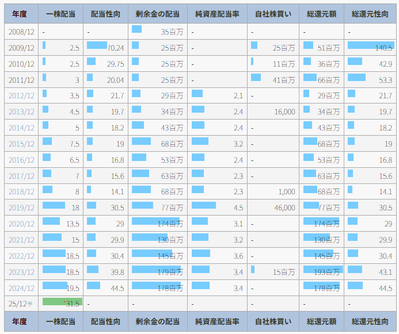The image size is (399, 334).
Task: Click the 総還元性向 header in top row
Action: click(371, 14)
